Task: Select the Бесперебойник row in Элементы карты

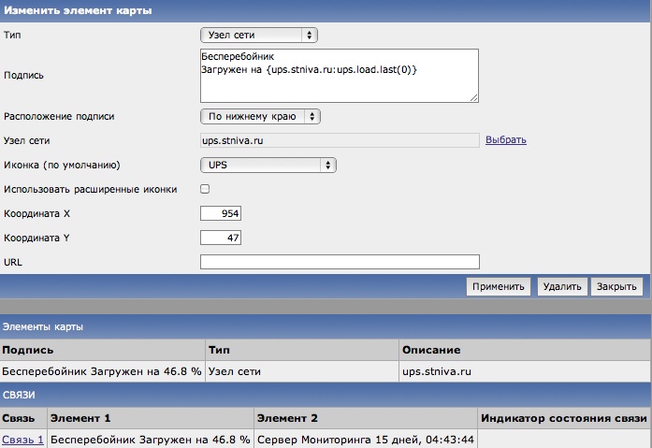Action: pos(101,371)
